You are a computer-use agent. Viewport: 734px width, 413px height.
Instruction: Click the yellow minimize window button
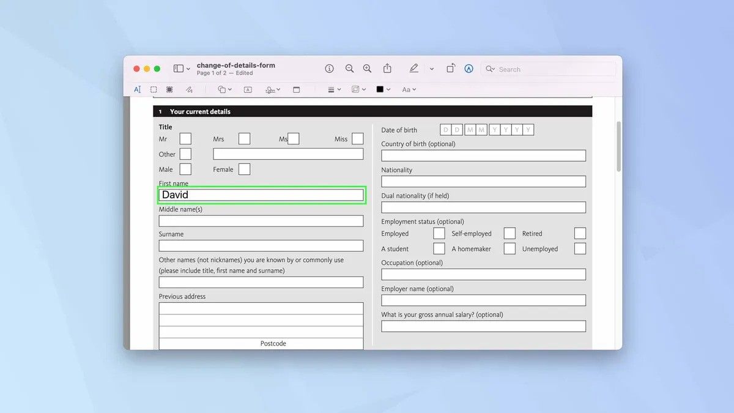(x=147, y=69)
